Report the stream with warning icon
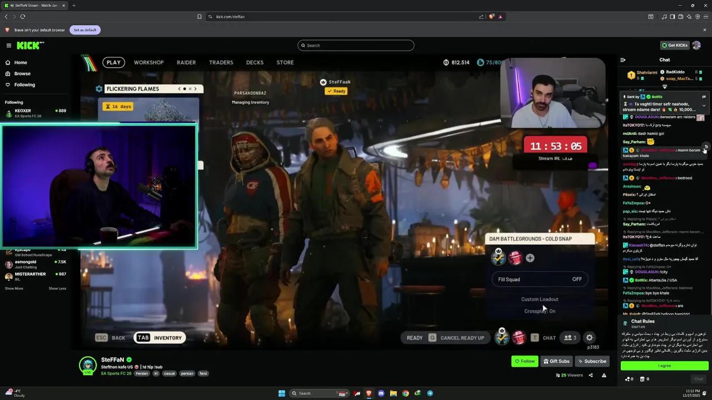Viewport: 712px width, 400px height. (x=604, y=376)
